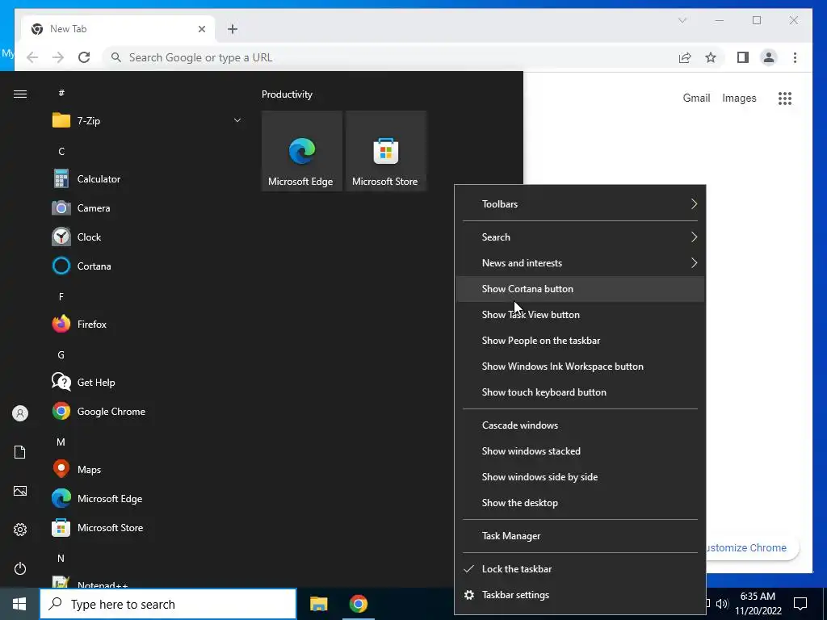827x620 pixels.
Task: Close the New Tab tab
Action: click(201, 29)
